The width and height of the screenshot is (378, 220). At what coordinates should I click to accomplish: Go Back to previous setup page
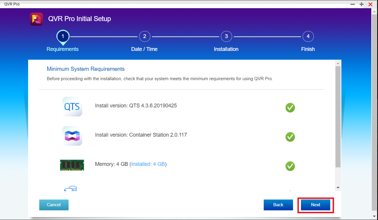coord(278,205)
